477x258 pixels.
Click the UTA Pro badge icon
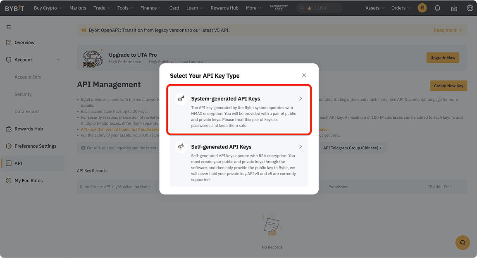point(92,58)
